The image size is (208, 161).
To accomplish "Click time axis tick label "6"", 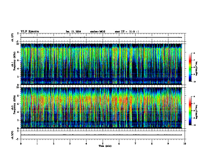I will click(119, 144).
